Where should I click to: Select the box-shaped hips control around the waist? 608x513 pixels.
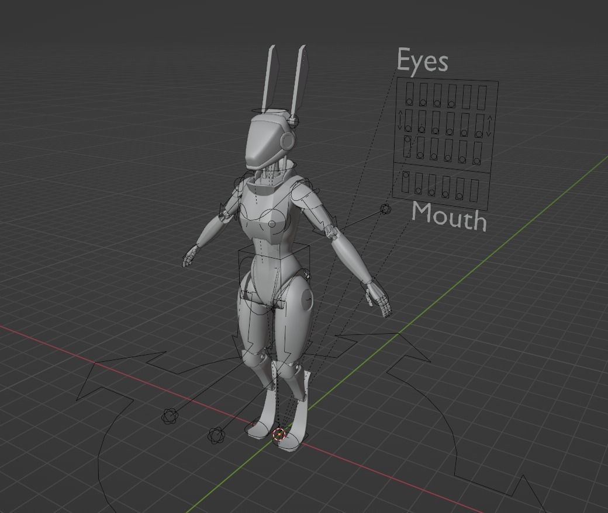point(274,277)
